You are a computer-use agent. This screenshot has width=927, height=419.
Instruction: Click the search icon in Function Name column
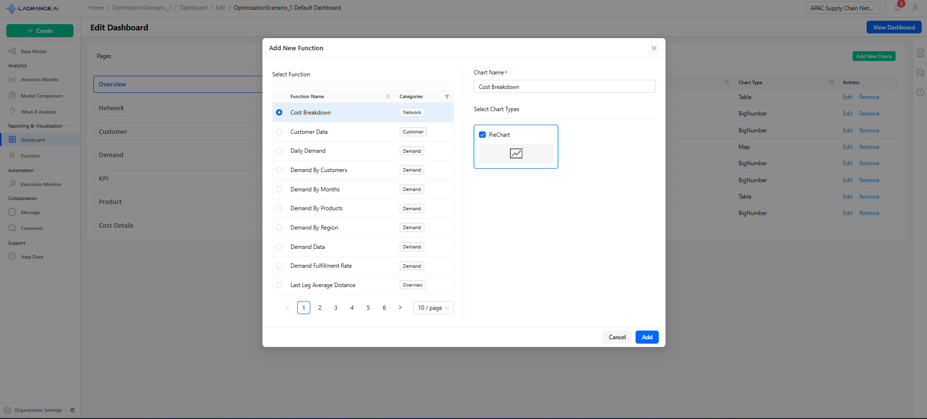tap(388, 97)
